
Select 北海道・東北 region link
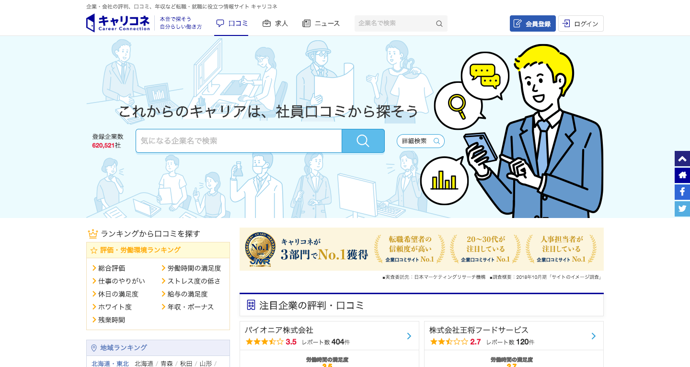110,364
